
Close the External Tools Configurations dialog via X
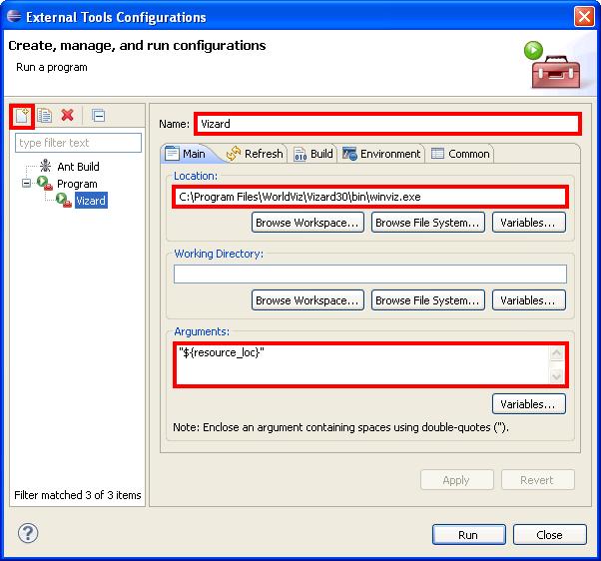584,17
